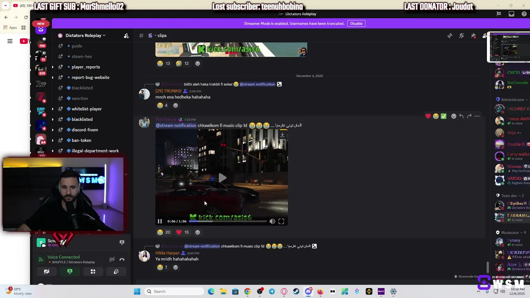Screen dimensions: 530x298
Task: Toggle the 4 laughing reactions on TRUNKS message
Action: pos(162,106)
